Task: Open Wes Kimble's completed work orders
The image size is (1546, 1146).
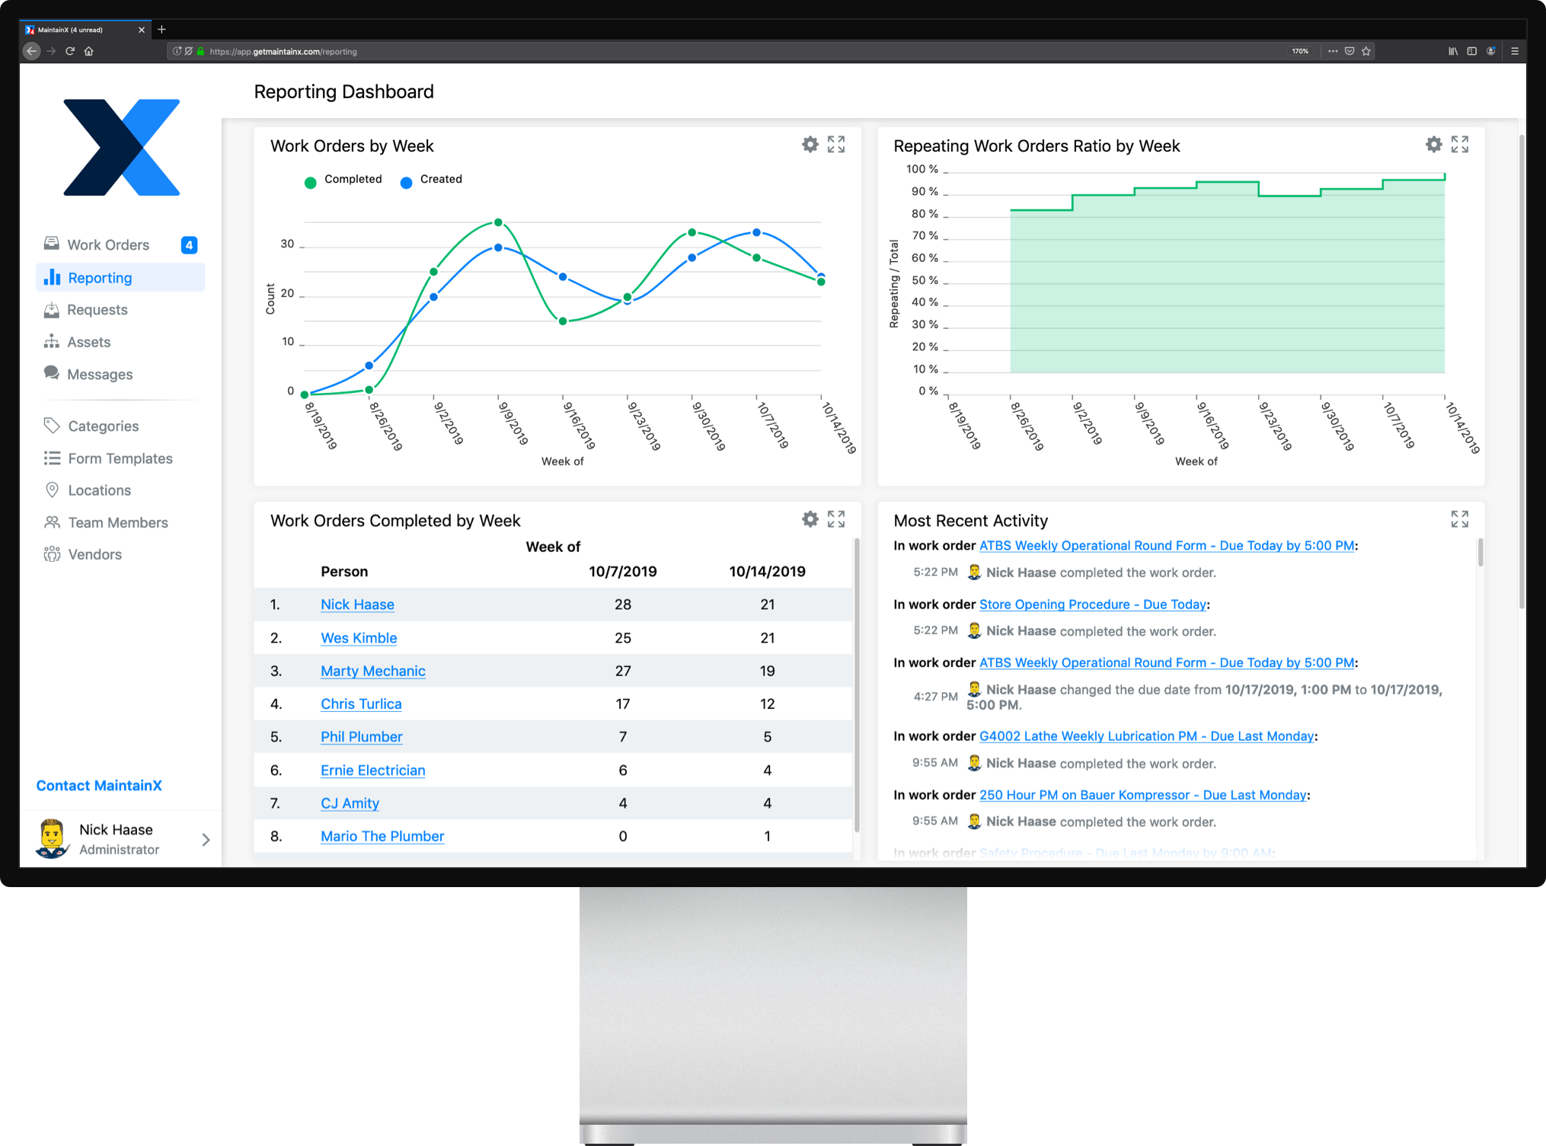Action: point(358,637)
